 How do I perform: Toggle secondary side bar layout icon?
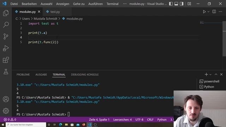(182, 4)
